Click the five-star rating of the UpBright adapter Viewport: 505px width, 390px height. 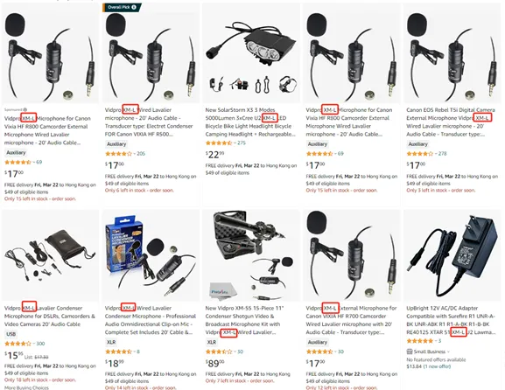(x=419, y=341)
